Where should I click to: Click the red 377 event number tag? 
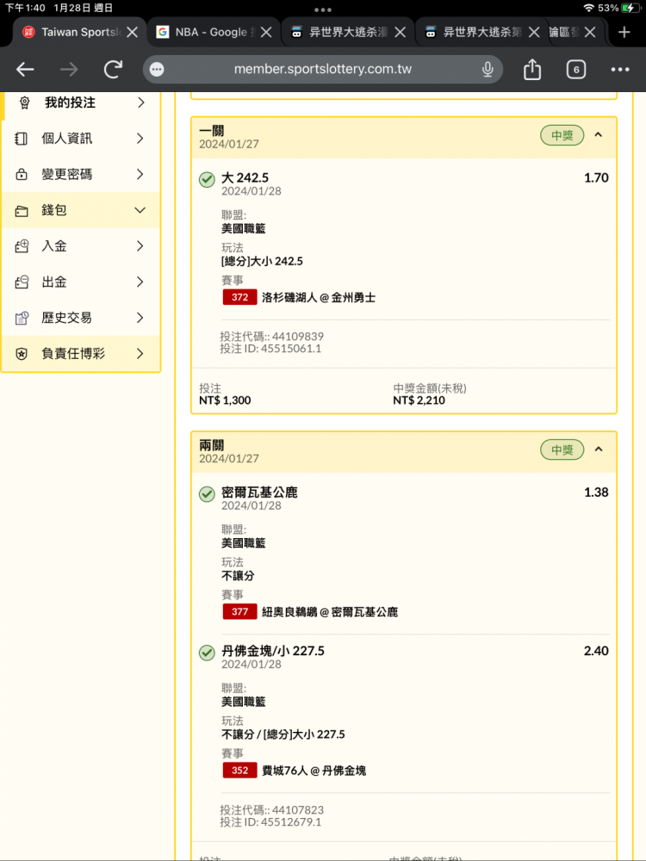pos(240,611)
